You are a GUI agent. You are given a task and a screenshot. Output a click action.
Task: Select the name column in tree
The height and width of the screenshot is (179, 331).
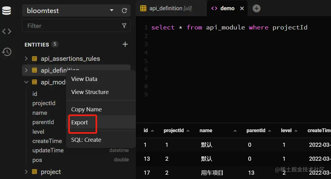[40, 113]
